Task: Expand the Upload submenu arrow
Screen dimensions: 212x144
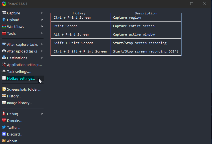Action: point(42,20)
